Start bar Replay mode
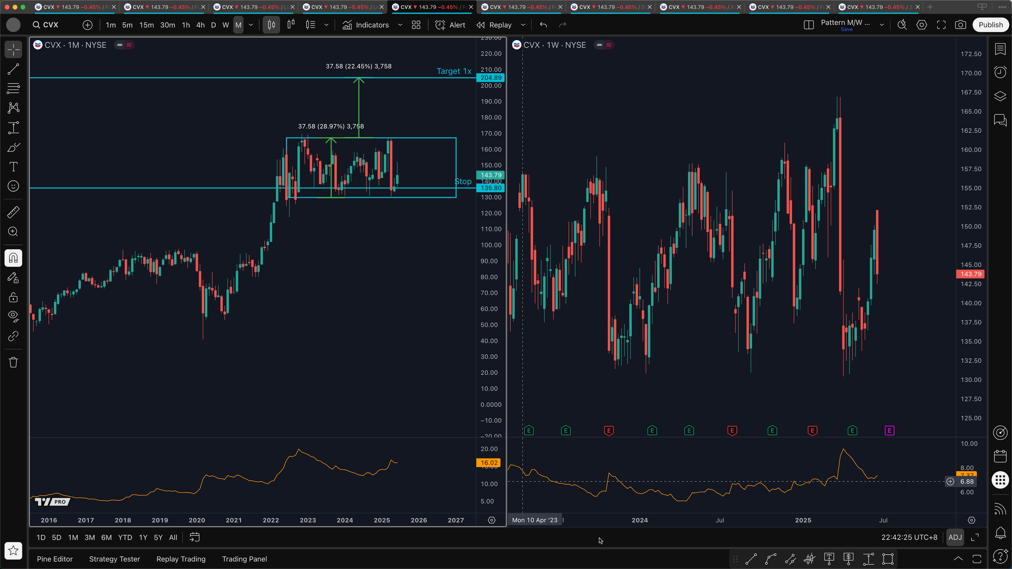The height and width of the screenshot is (569, 1012). click(494, 25)
